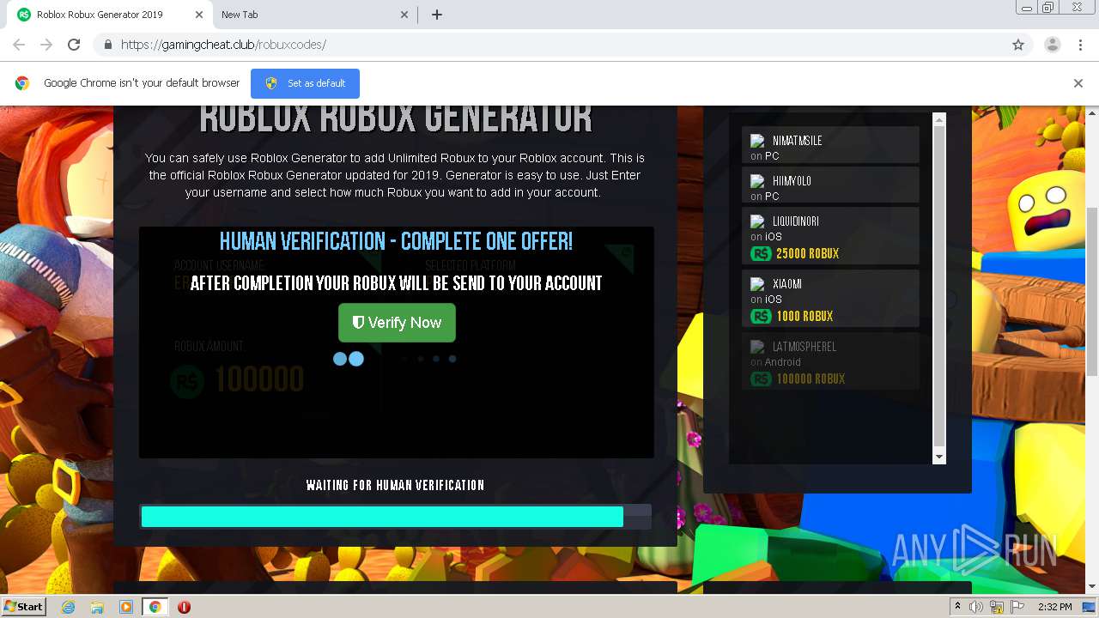Open Windows Media Player from the taskbar
1099x618 pixels.
click(x=126, y=607)
